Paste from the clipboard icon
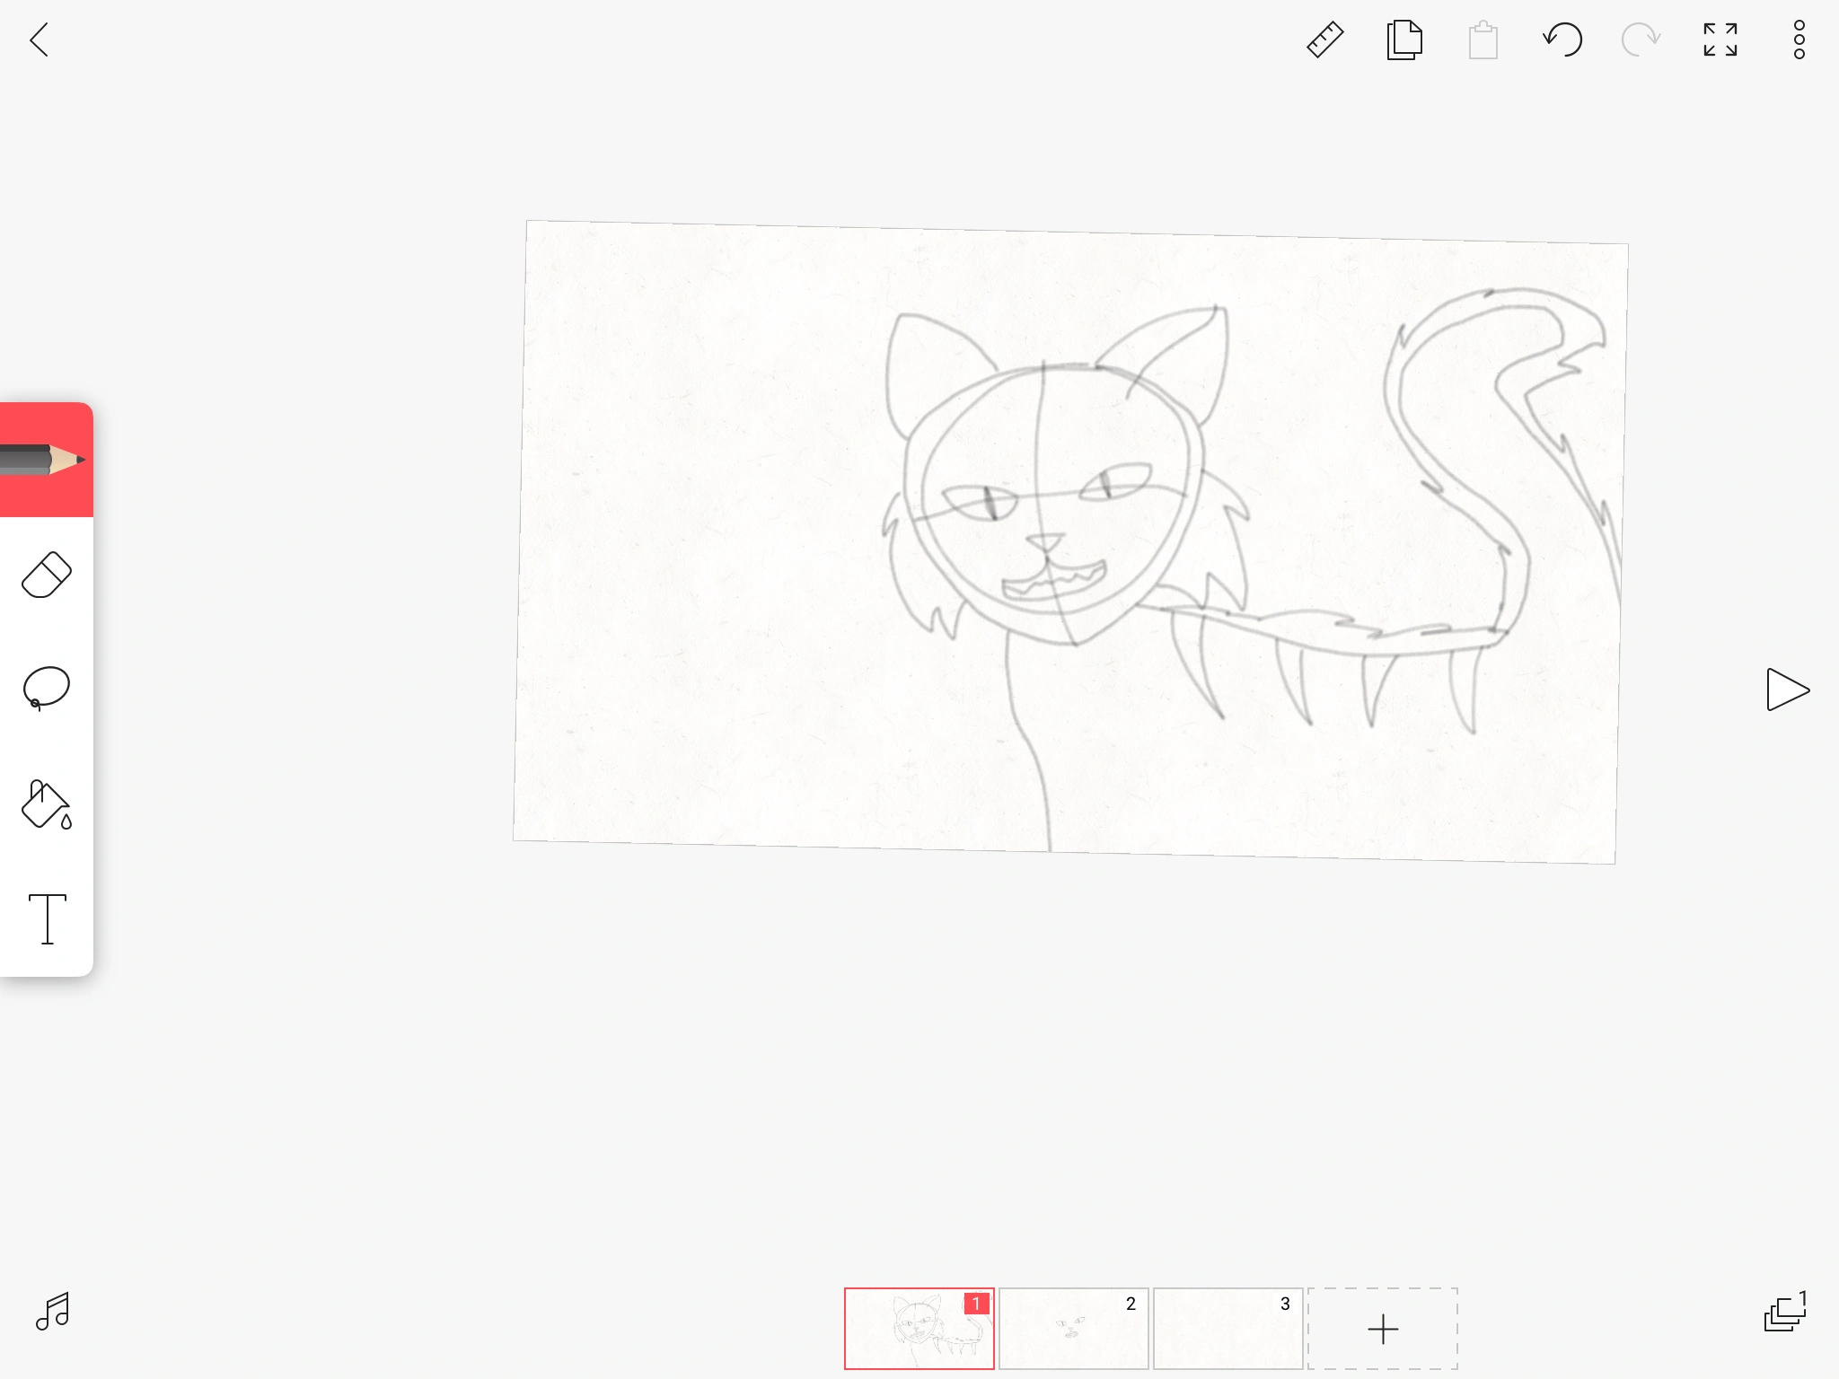This screenshot has height=1379, width=1839. click(1483, 40)
